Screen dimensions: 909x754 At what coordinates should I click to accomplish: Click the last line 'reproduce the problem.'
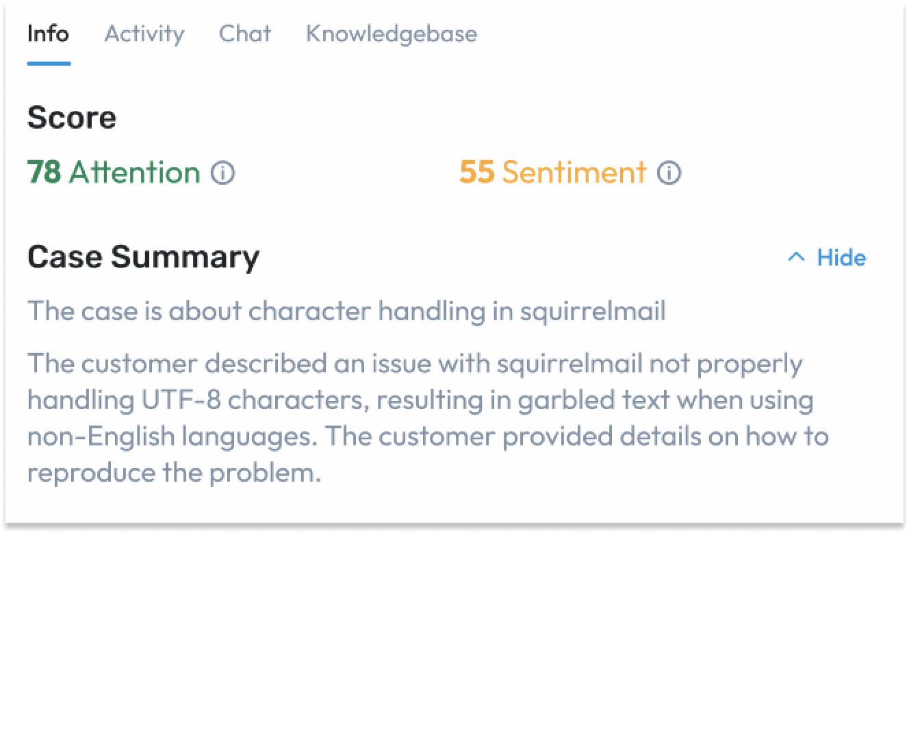point(175,473)
